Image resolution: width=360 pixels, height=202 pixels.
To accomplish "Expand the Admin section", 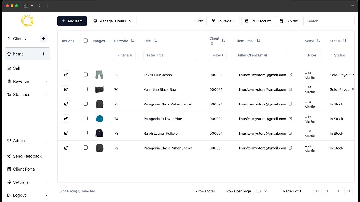I will click(27, 141).
